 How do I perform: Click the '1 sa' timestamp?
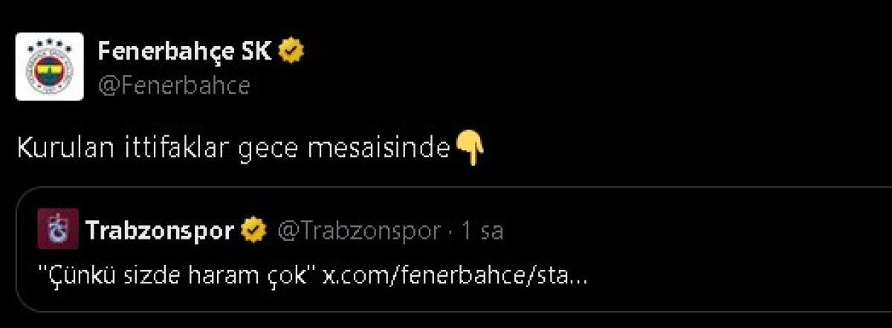(482, 231)
